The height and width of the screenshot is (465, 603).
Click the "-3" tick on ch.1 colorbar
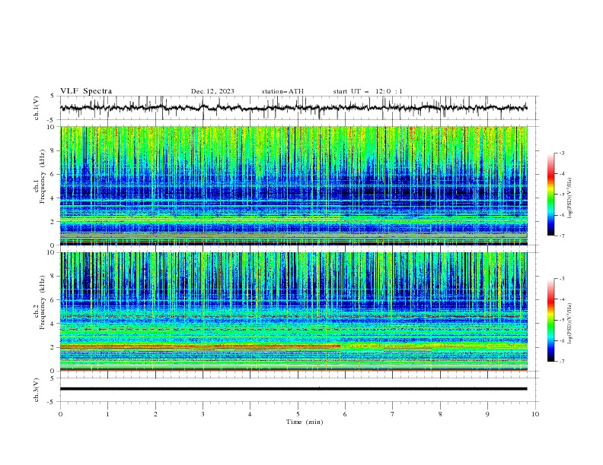[x=562, y=153]
